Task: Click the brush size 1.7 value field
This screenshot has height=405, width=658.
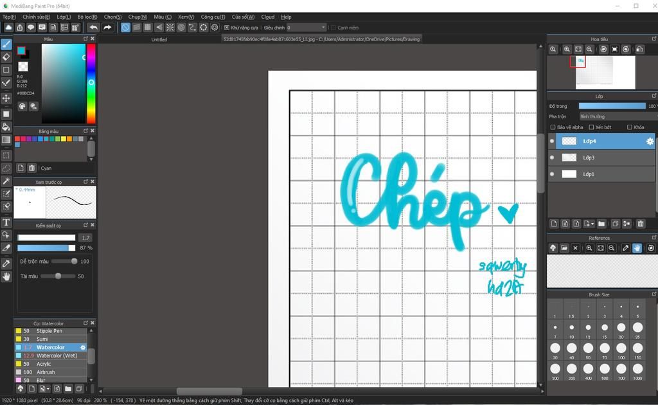Action: click(x=85, y=238)
